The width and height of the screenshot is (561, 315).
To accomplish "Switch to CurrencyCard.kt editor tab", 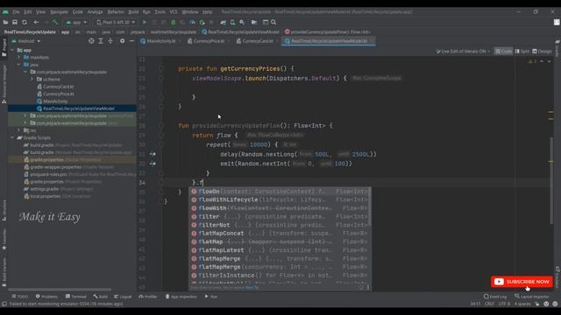I will pos(257,41).
